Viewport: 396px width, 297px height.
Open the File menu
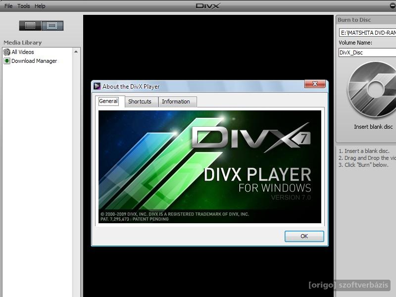tap(8, 6)
